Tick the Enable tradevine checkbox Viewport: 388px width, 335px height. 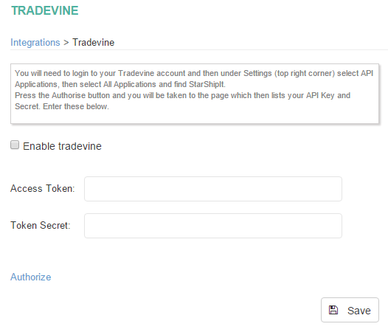pos(15,145)
